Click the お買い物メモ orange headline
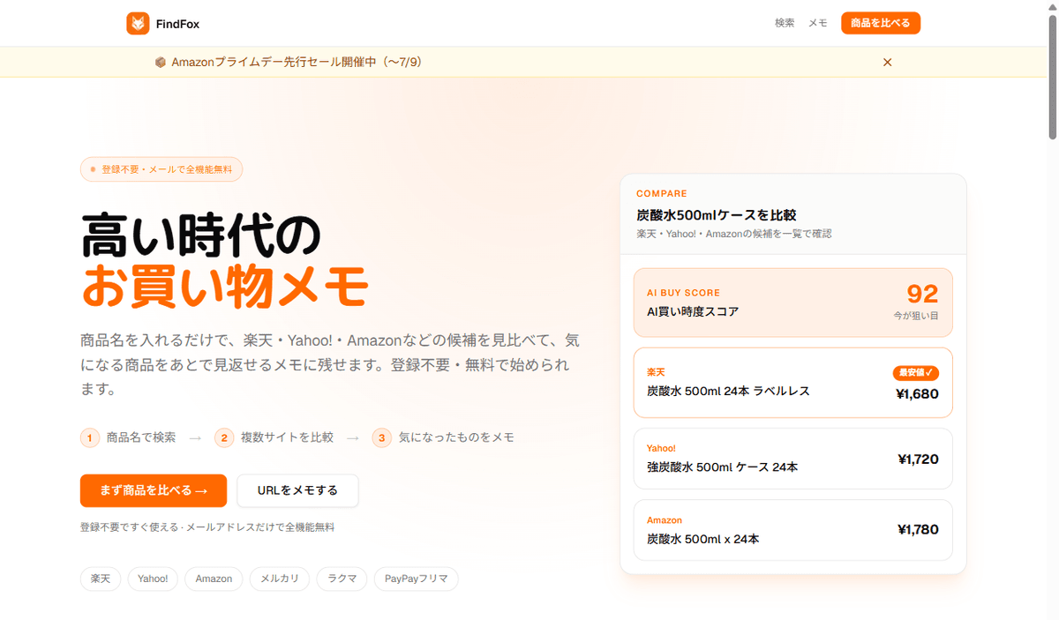 (224, 286)
